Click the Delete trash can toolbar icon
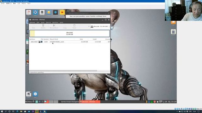This screenshot has height=113, width=202. click(x=43, y=25)
